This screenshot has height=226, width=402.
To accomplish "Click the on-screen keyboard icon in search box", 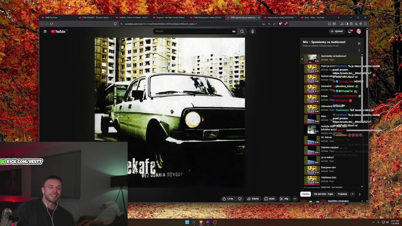I will click(234, 31).
